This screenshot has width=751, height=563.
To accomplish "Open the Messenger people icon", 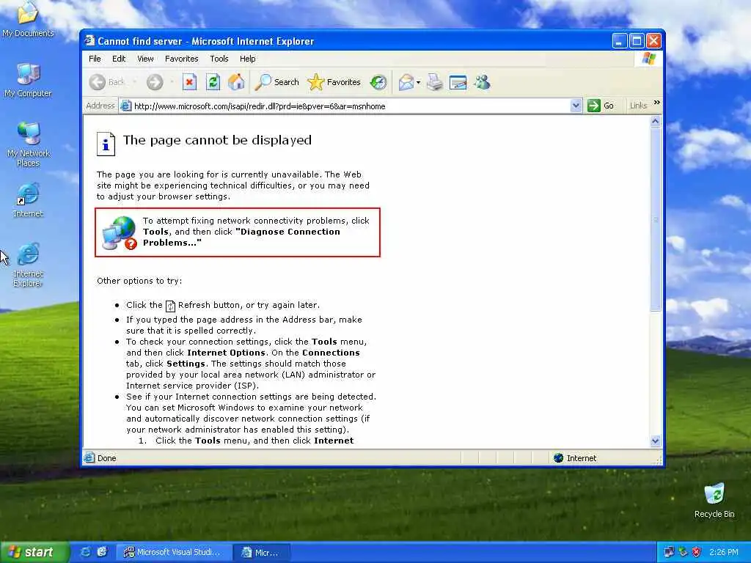I will click(482, 82).
